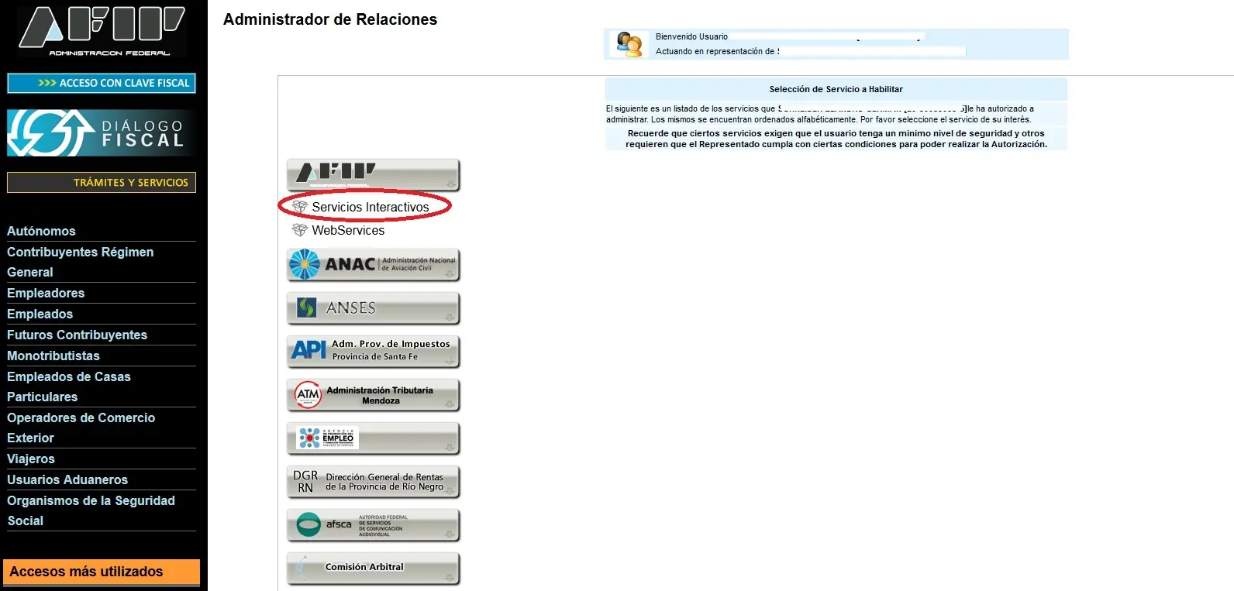Click the AFIP Administración Federal logo

(x=102, y=32)
